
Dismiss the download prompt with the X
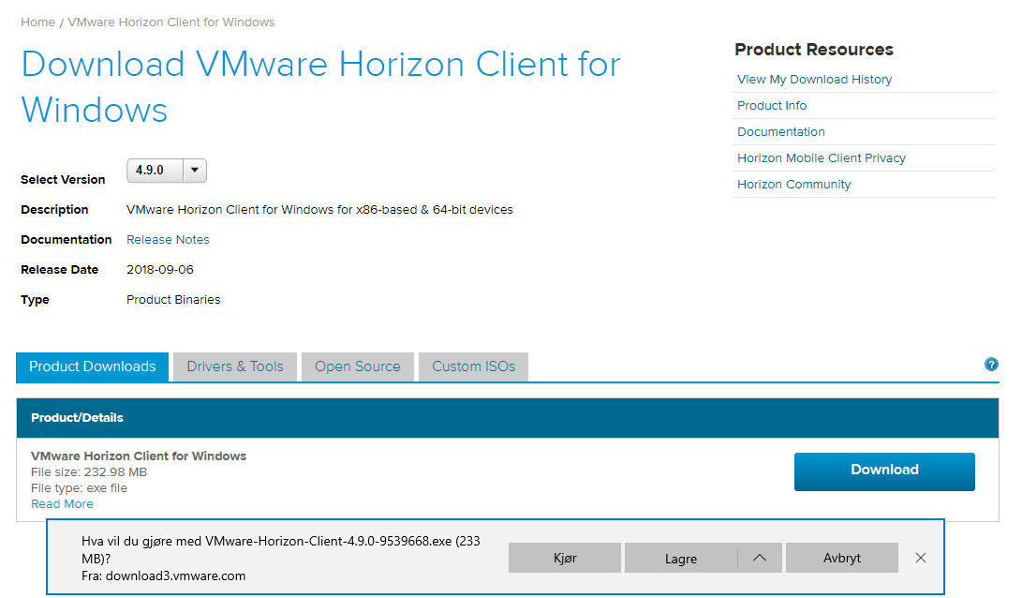pos(920,558)
